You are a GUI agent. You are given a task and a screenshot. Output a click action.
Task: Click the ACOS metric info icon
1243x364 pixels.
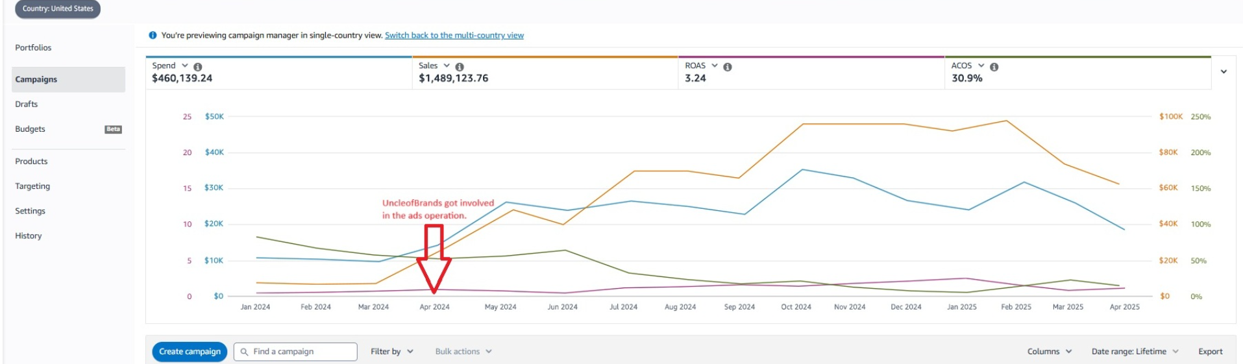coord(994,67)
